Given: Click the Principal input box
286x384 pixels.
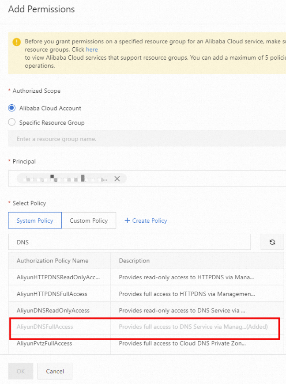Looking at the screenshot, I should point(147,178).
